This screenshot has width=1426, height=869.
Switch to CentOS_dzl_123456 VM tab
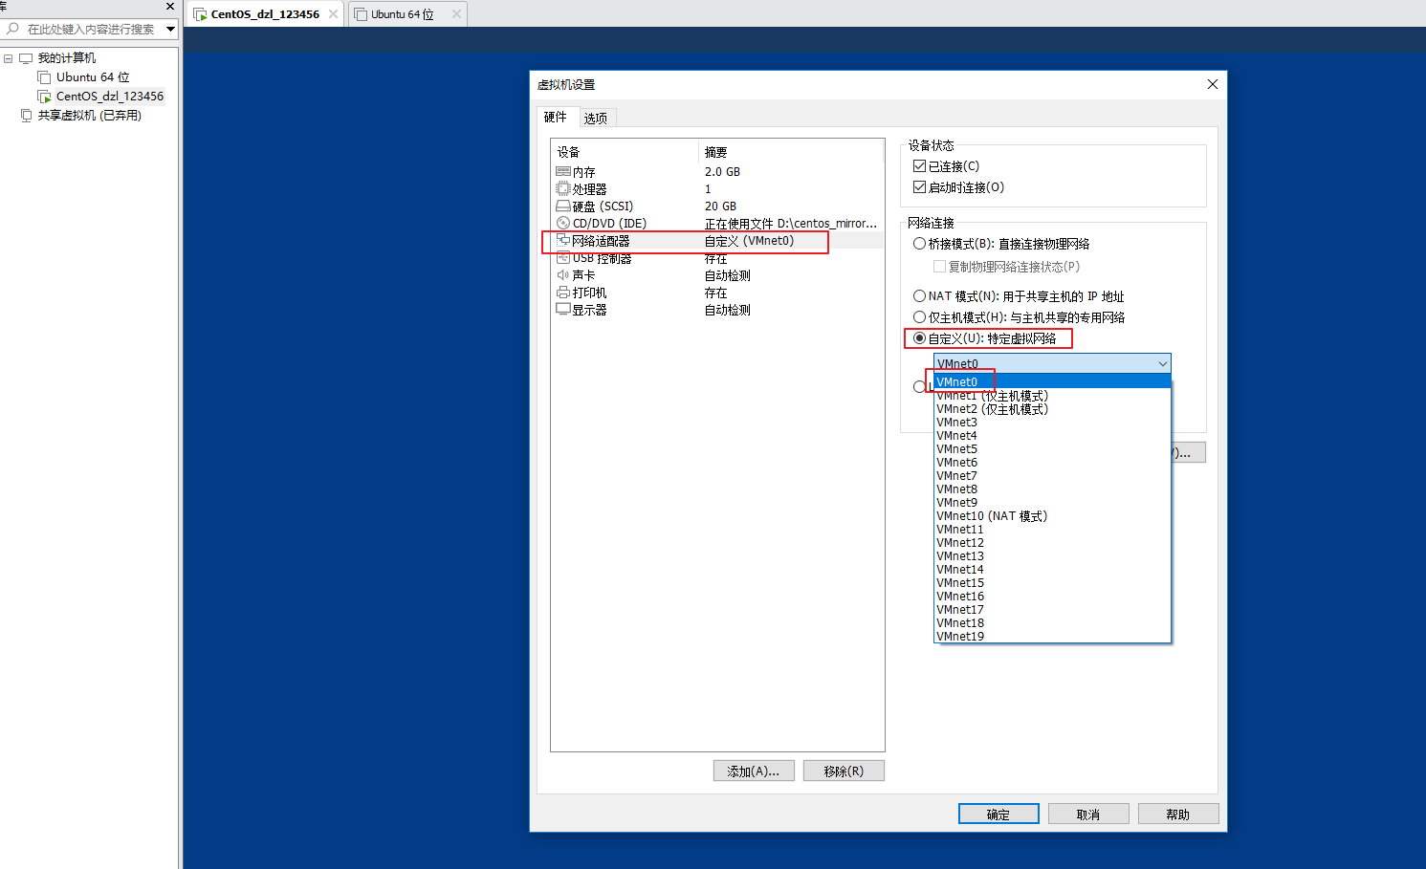coord(265,14)
